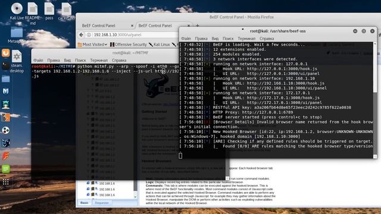Image resolution: width=381 pixels, height=214 pixels.
Task: Select the Kali Live disc desktop icon
Action: [17, 11]
